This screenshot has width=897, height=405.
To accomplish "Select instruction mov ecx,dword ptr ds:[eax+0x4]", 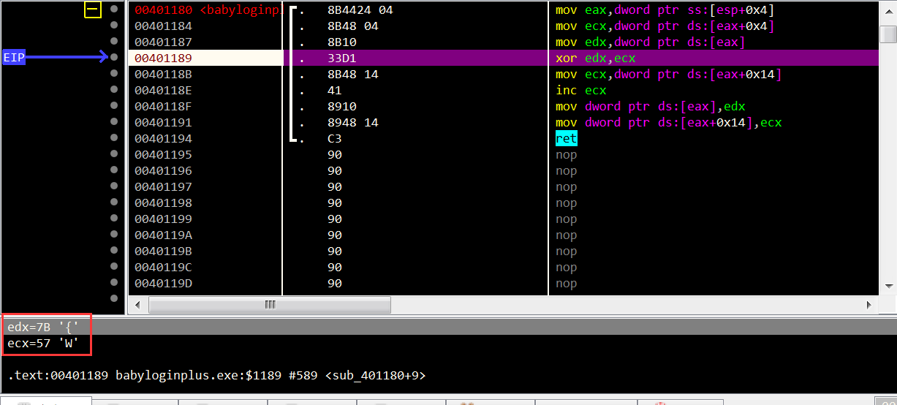I will pyautogui.click(x=665, y=26).
